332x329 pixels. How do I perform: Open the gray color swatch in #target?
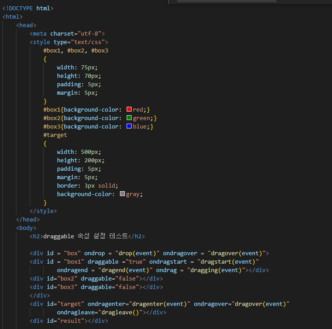click(122, 194)
